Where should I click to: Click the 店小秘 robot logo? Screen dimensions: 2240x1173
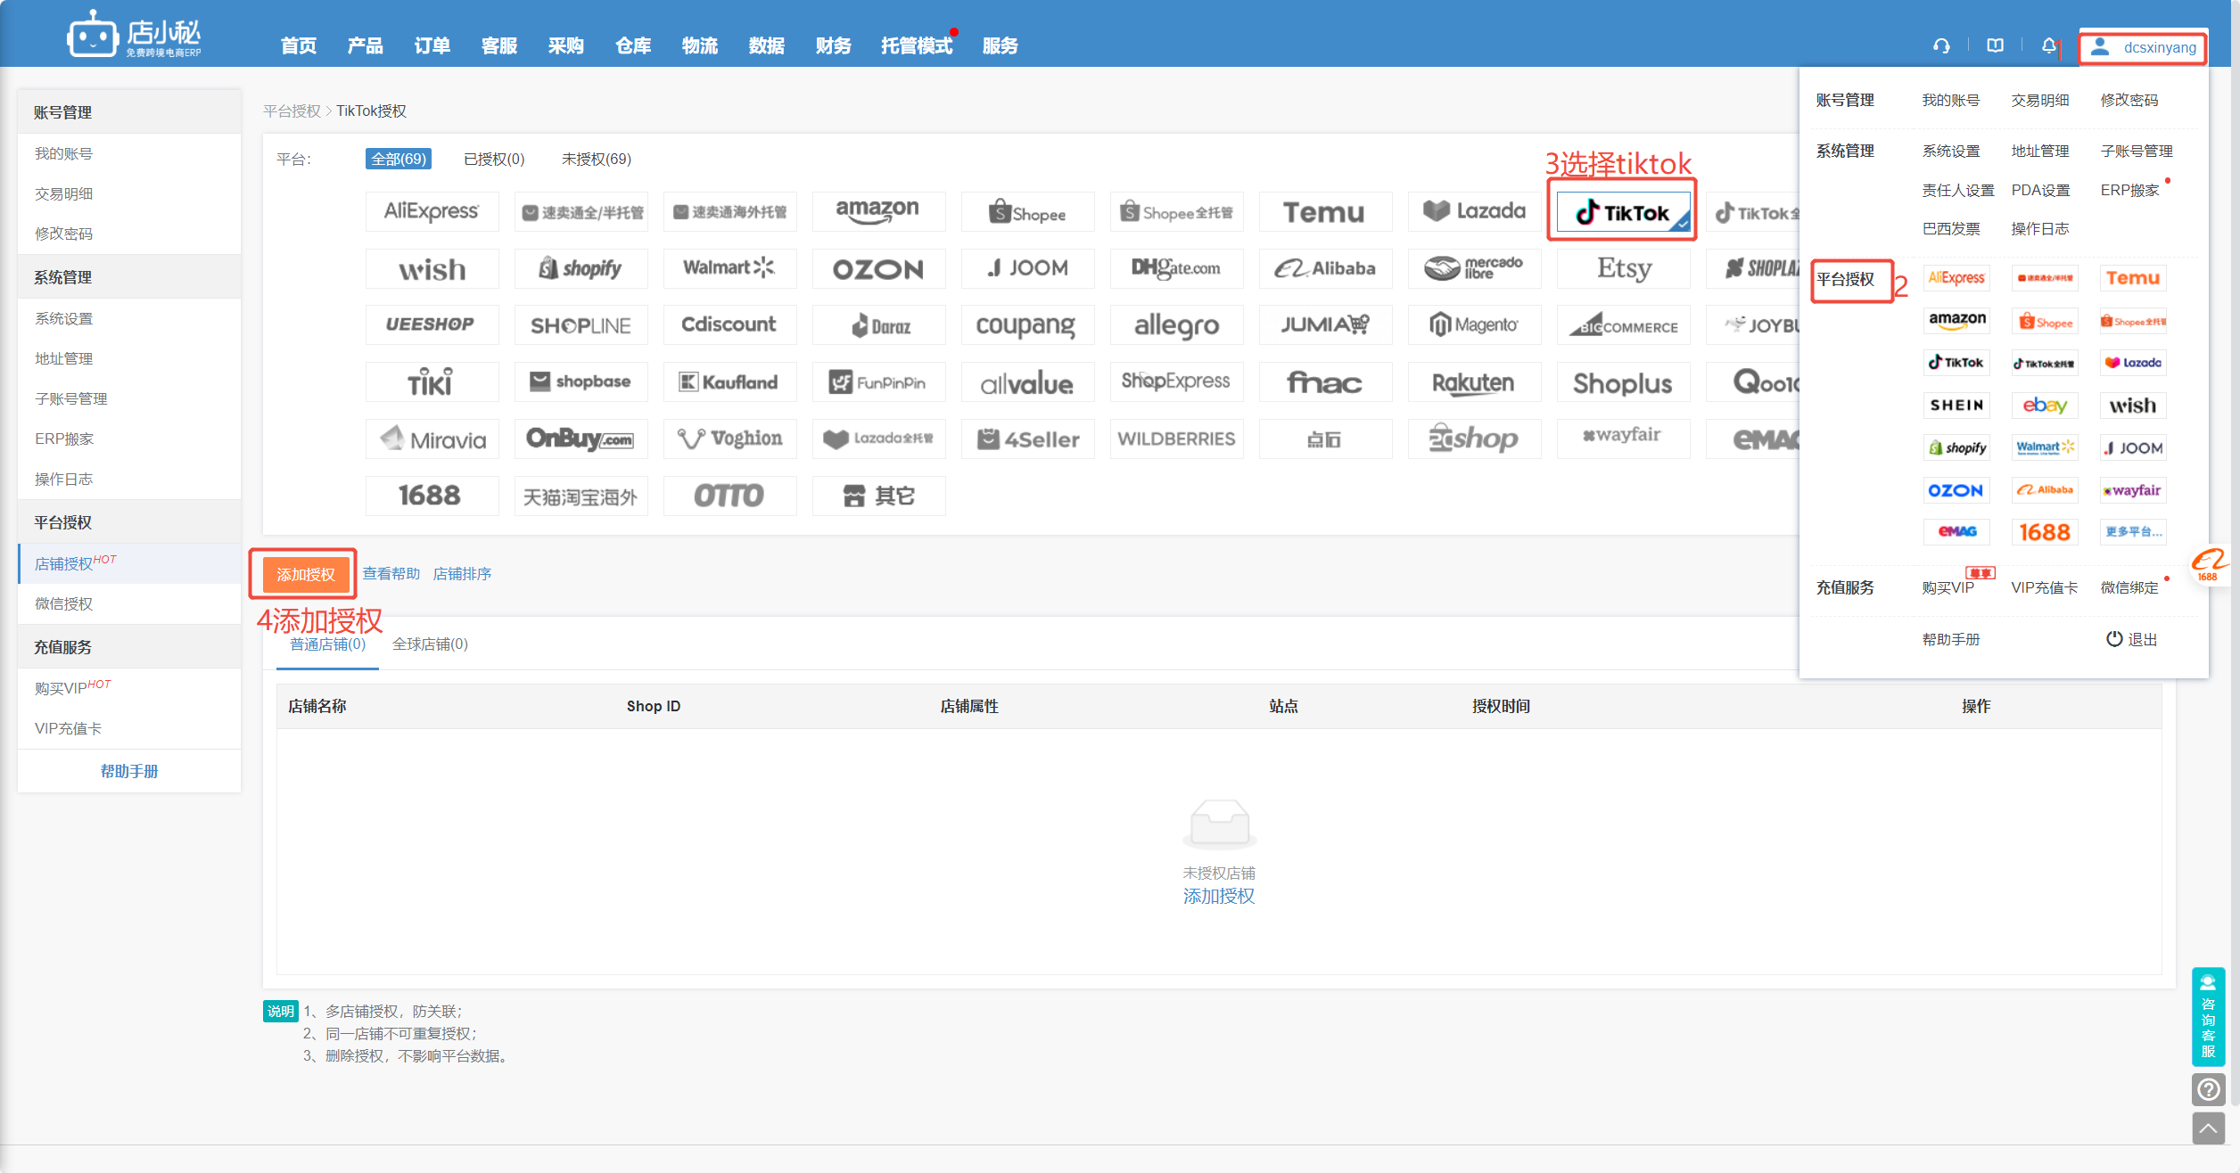pos(134,36)
